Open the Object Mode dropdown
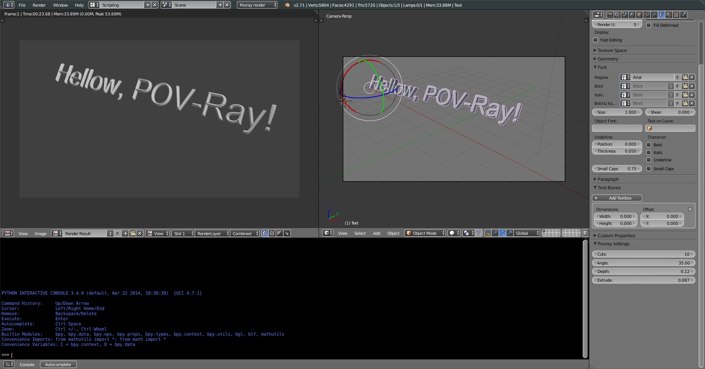 coord(425,233)
